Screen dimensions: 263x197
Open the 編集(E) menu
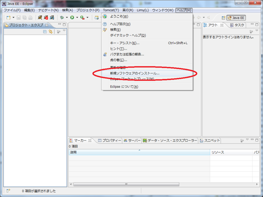[29, 10]
